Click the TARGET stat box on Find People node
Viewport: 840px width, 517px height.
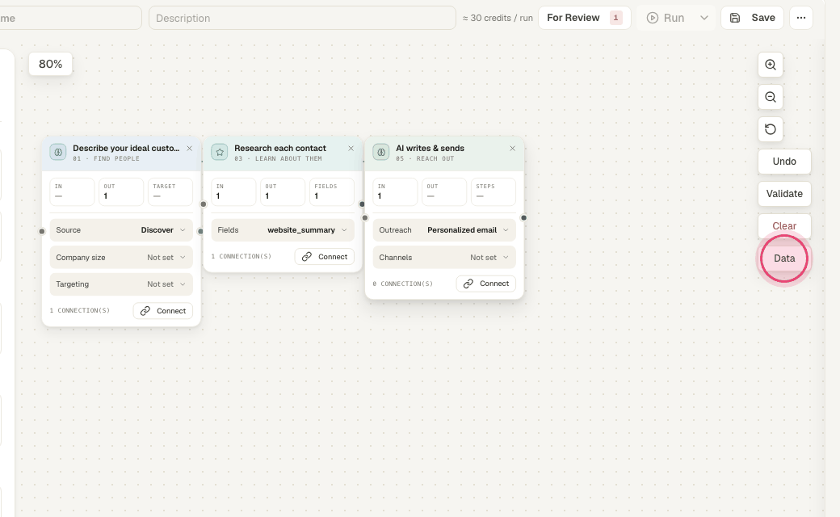coord(170,191)
